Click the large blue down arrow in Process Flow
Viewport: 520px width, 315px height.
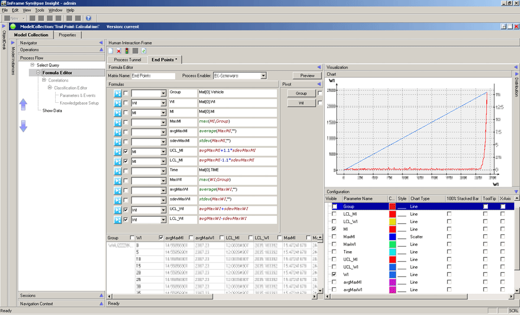(x=23, y=126)
